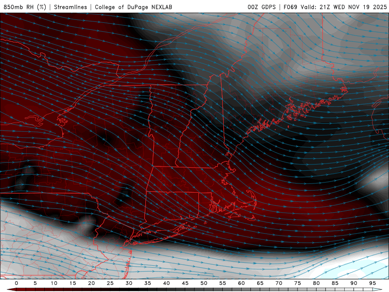Click the 65 label on the legend
Viewport: 389px width, 292px height.
click(x=260, y=283)
